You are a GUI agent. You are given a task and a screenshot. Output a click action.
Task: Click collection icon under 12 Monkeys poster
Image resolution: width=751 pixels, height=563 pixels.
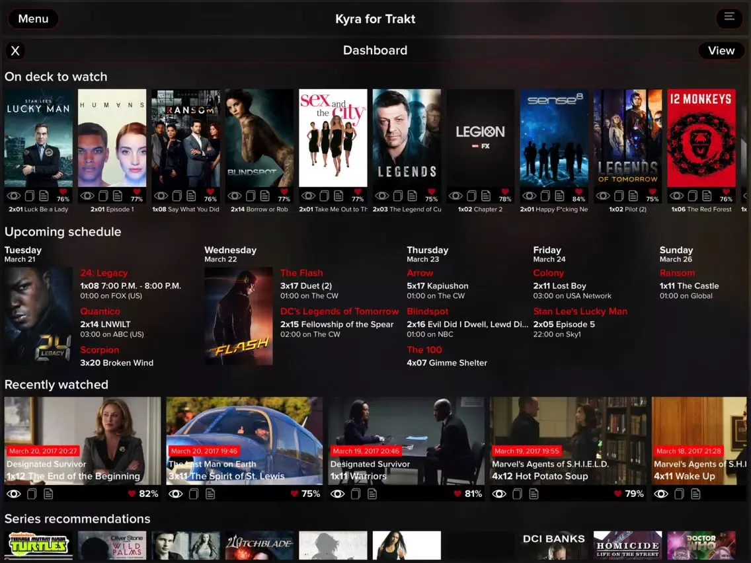(693, 196)
